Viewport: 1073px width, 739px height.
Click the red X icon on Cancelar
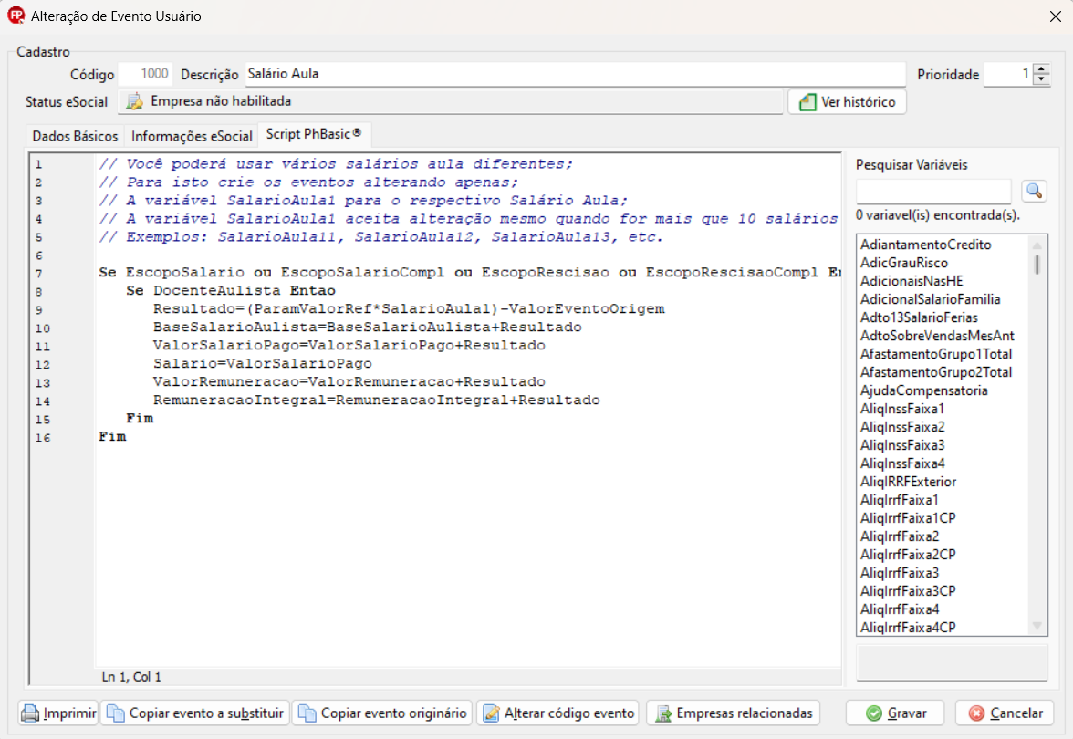tap(976, 713)
